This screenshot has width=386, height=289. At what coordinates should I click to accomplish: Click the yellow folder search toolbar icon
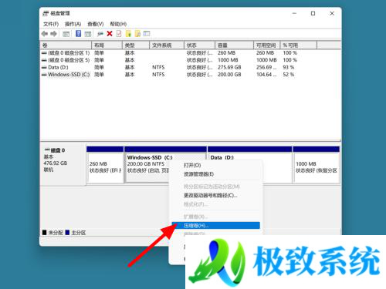pos(137,34)
